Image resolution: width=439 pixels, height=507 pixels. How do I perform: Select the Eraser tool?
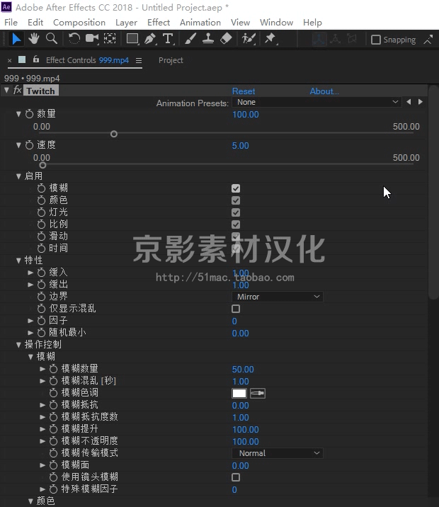(x=226, y=39)
